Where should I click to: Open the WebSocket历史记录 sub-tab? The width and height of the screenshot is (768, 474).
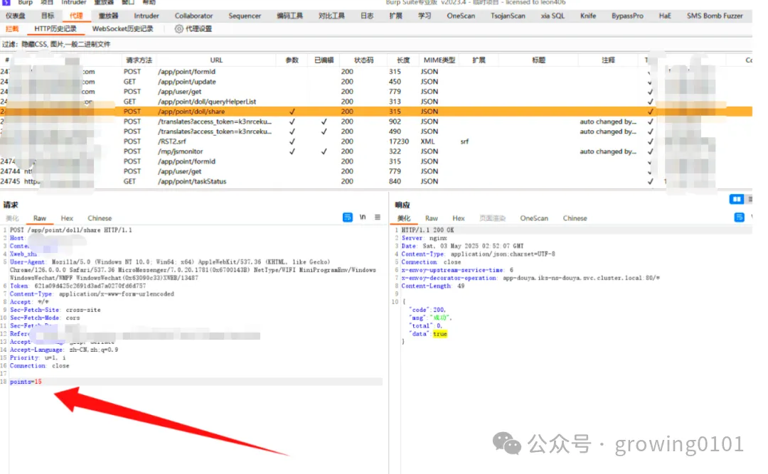click(122, 29)
